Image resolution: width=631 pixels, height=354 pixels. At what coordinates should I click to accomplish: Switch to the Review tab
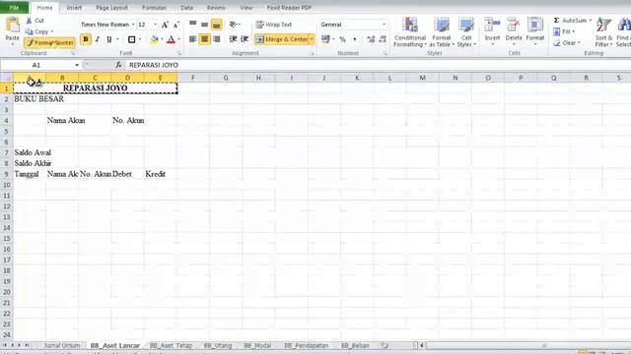point(216,8)
